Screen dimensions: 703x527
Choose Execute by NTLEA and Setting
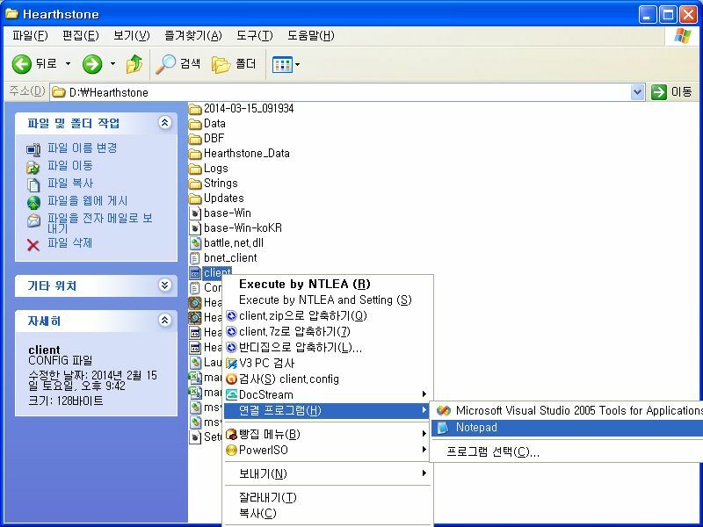tap(328, 300)
